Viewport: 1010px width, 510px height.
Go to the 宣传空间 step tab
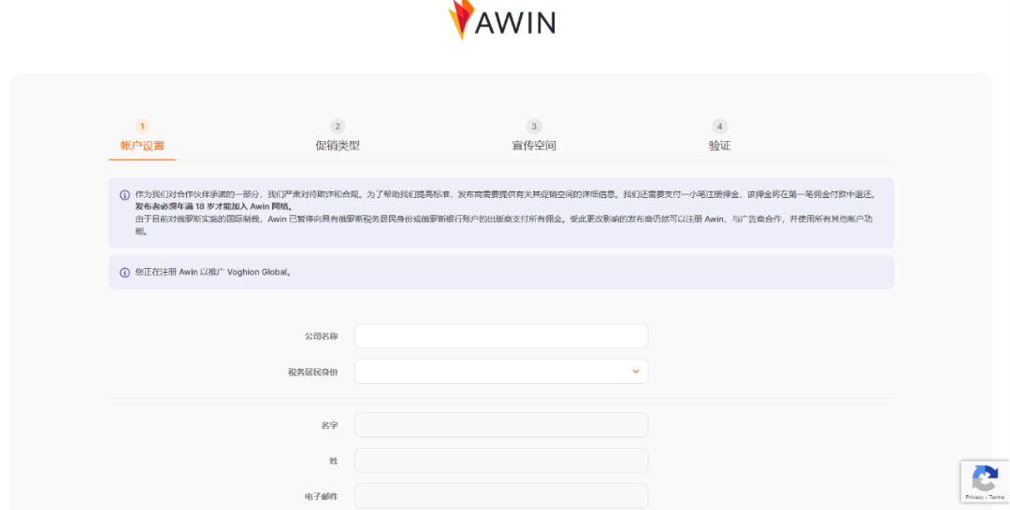point(533,146)
